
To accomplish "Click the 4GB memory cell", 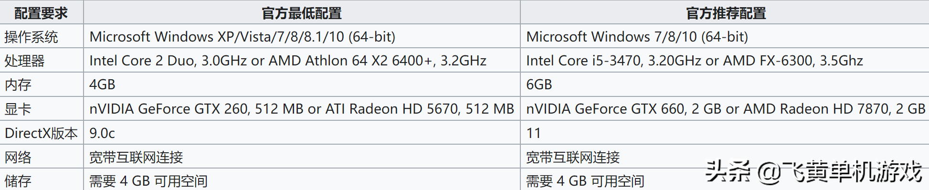I will 302,84.
